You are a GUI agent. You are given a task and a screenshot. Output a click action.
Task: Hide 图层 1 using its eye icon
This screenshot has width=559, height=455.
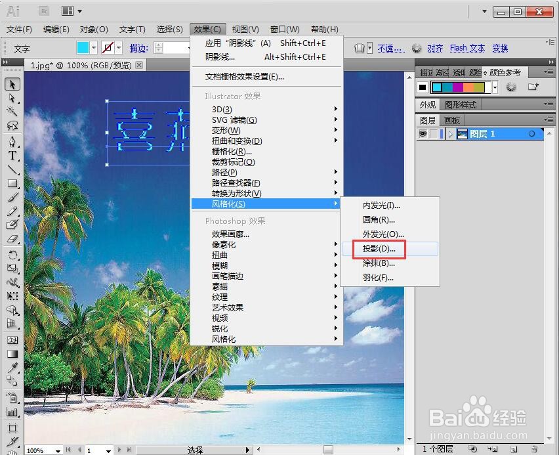pos(423,133)
